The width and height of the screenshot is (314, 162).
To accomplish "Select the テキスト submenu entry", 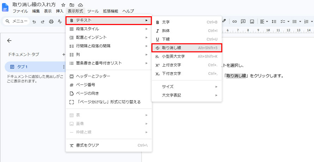I will 109,20.
